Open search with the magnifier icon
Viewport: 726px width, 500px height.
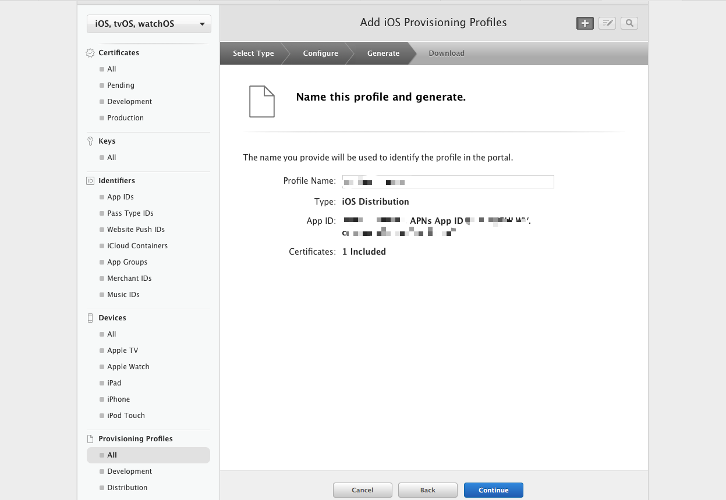[629, 23]
